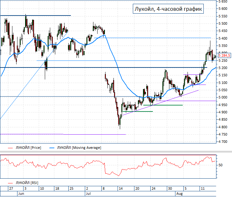Click the date label 11 on time axis
Screen dimensions: 232x197
(202, 188)
